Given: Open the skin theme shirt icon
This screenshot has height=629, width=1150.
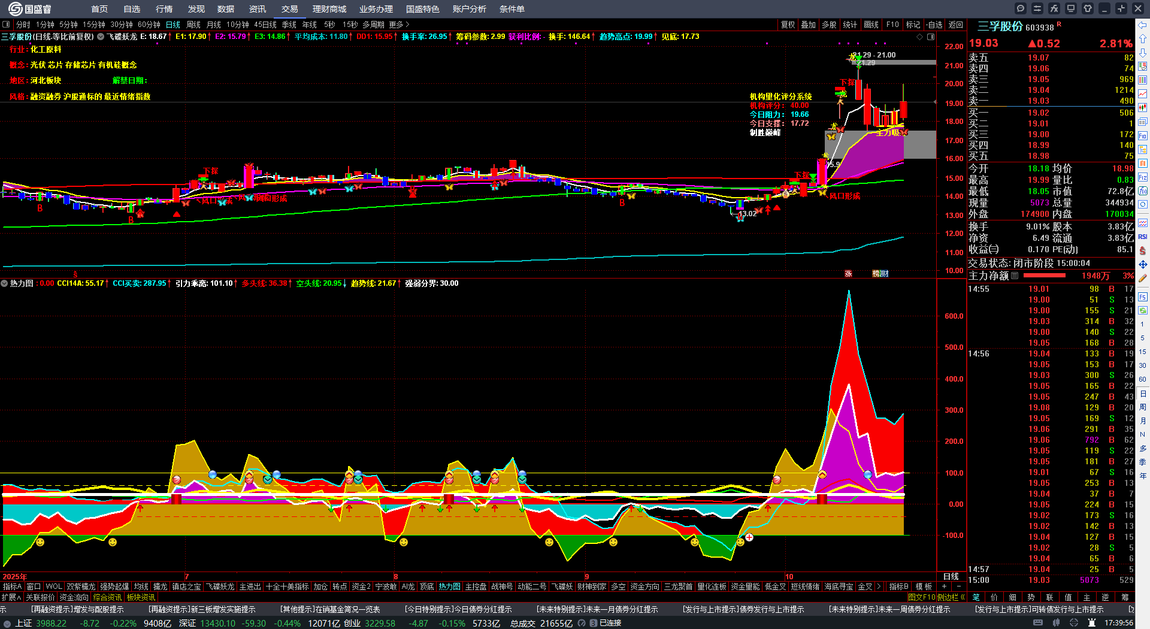Looking at the screenshot, I should (x=1088, y=8).
